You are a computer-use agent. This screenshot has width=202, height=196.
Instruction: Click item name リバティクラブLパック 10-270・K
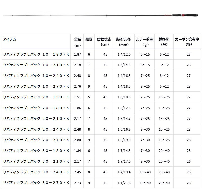coord(36,86)
